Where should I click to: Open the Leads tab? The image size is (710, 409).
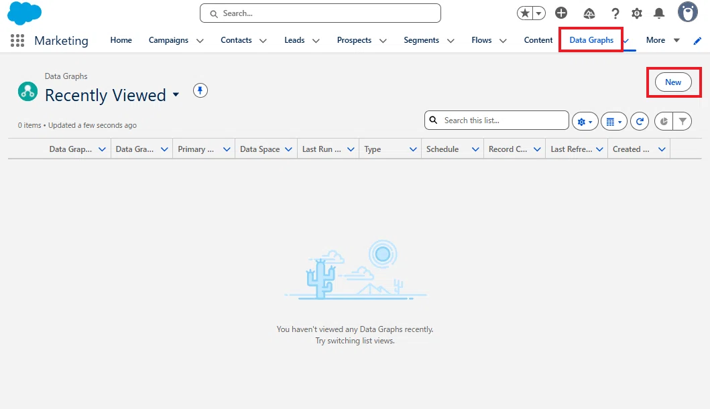click(x=294, y=40)
